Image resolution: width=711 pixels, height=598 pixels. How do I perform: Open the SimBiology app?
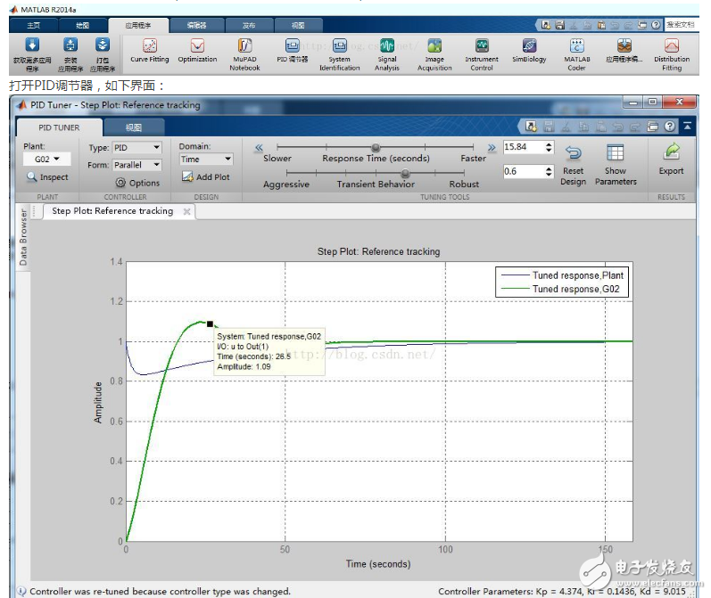[529, 50]
